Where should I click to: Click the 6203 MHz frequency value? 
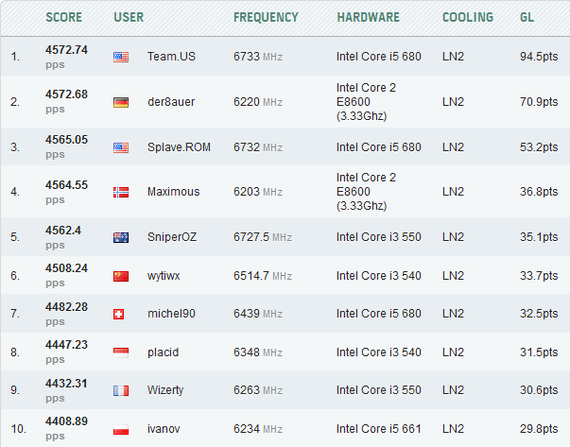click(x=258, y=192)
